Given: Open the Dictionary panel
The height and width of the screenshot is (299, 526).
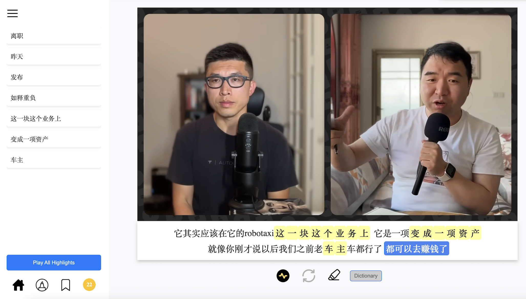Looking at the screenshot, I should (366, 275).
